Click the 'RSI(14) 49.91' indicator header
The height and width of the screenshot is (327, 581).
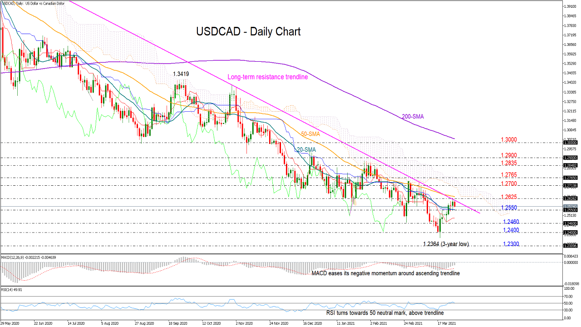tap(12, 289)
